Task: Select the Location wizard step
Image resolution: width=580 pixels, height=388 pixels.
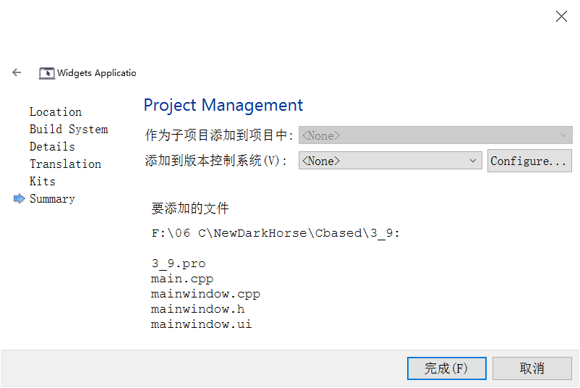Action: pos(56,111)
